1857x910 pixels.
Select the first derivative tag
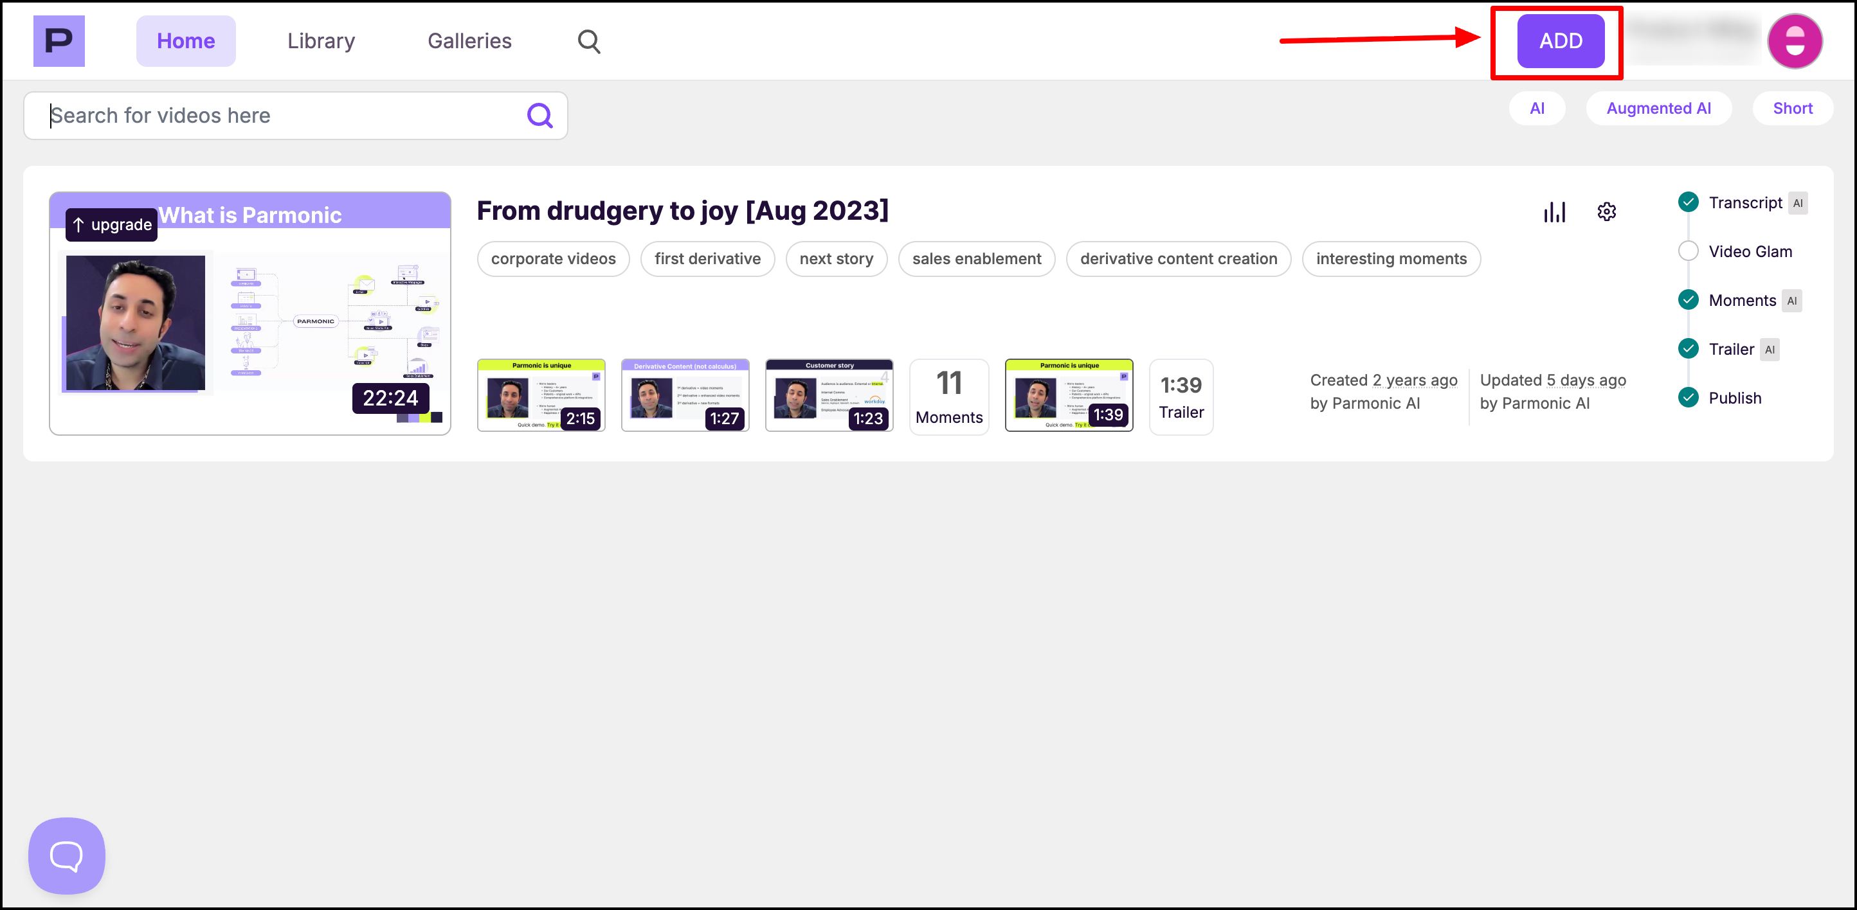coord(708,258)
